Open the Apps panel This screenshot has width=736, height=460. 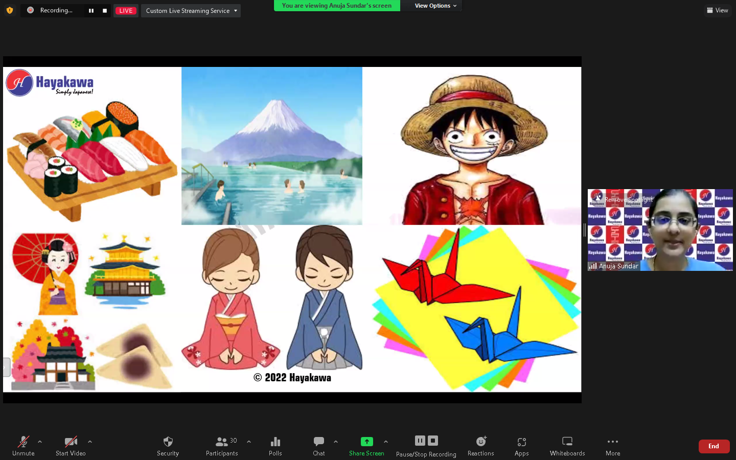[522, 446]
